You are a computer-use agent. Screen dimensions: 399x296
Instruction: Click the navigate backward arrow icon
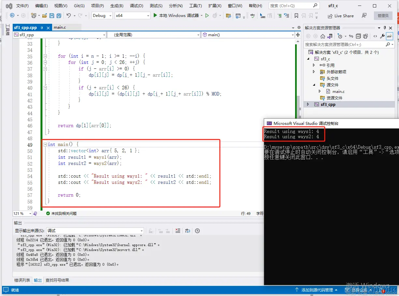[x=12, y=15]
